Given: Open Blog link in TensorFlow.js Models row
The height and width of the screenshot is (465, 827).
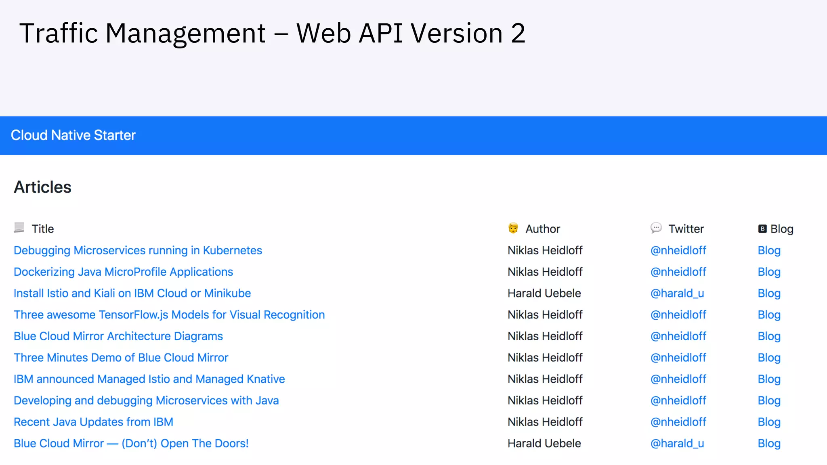Looking at the screenshot, I should (x=769, y=314).
